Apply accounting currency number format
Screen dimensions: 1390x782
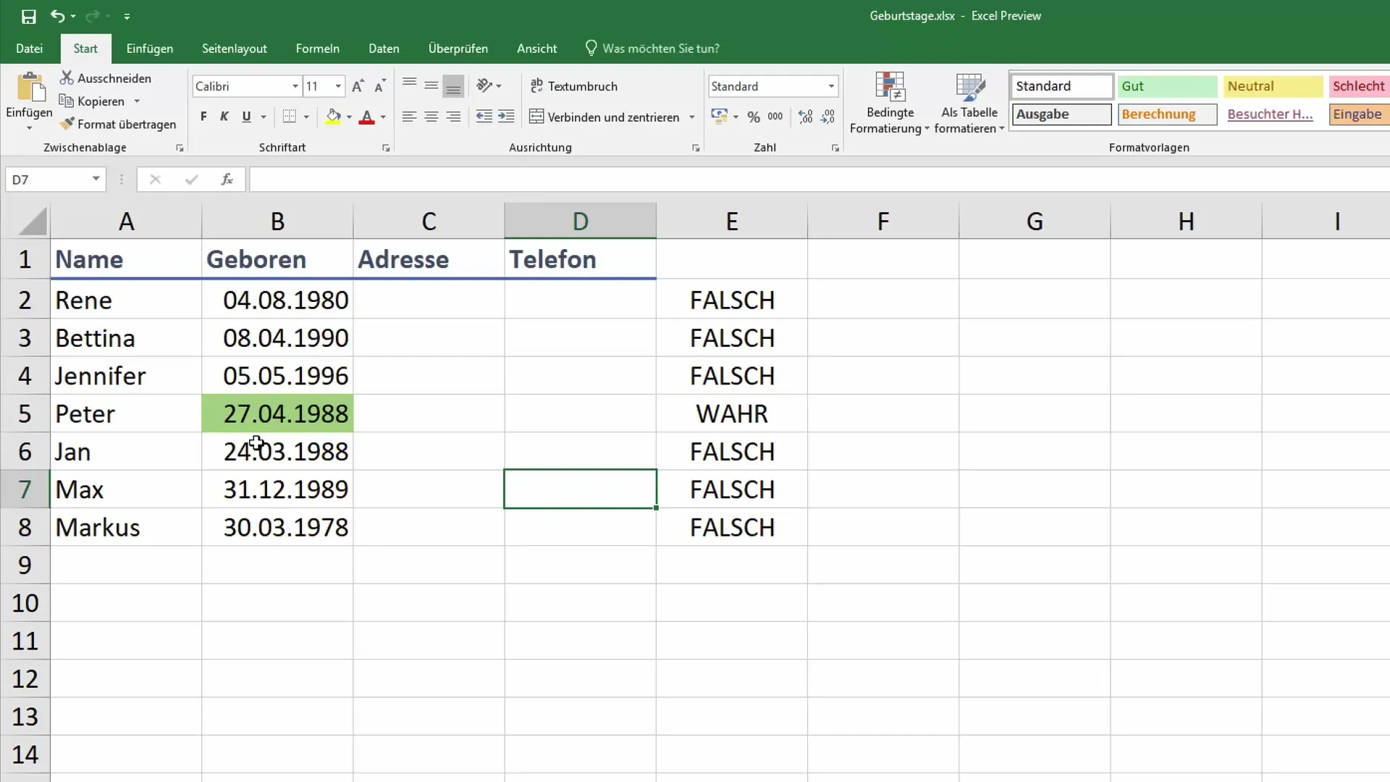pos(719,117)
